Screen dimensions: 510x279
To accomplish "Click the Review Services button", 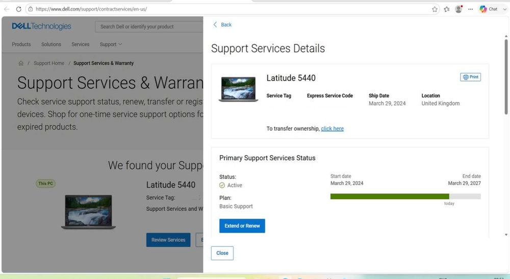I will click(x=168, y=240).
